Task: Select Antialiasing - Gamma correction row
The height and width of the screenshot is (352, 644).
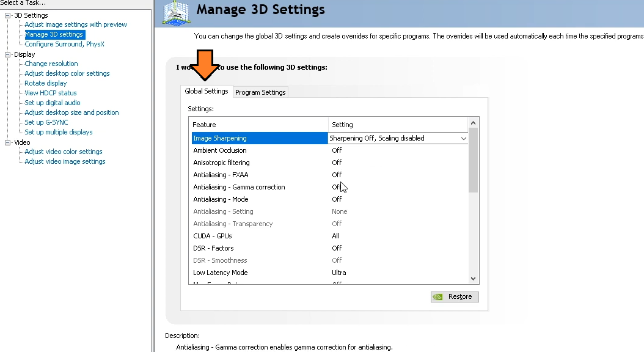Action: (x=329, y=187)
